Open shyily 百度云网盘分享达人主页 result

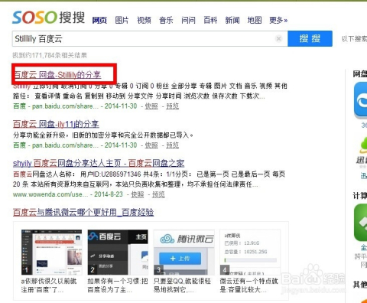pyautogui.click(x=99, y=163)
